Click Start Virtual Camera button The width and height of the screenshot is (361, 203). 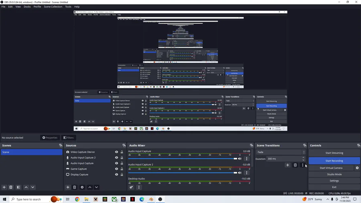click(331, 168)
